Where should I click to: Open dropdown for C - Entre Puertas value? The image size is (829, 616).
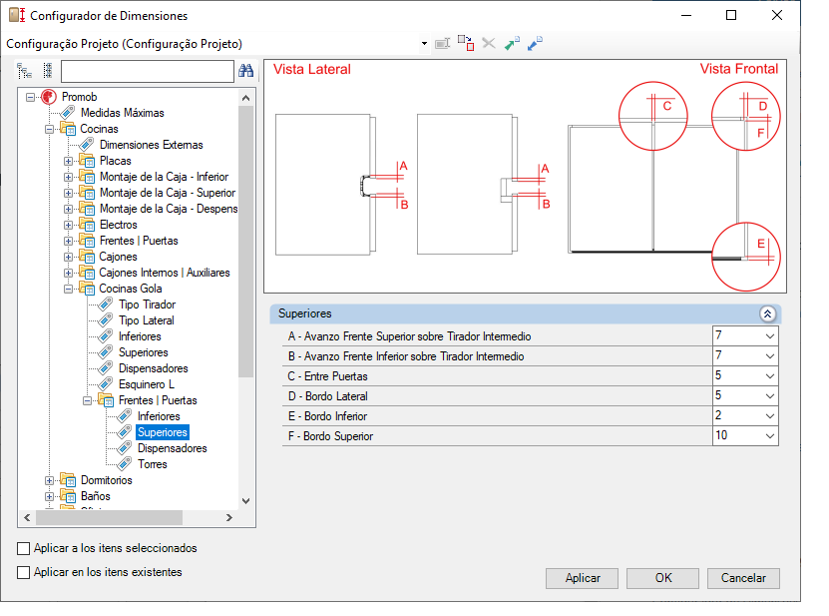click(769, 376)
